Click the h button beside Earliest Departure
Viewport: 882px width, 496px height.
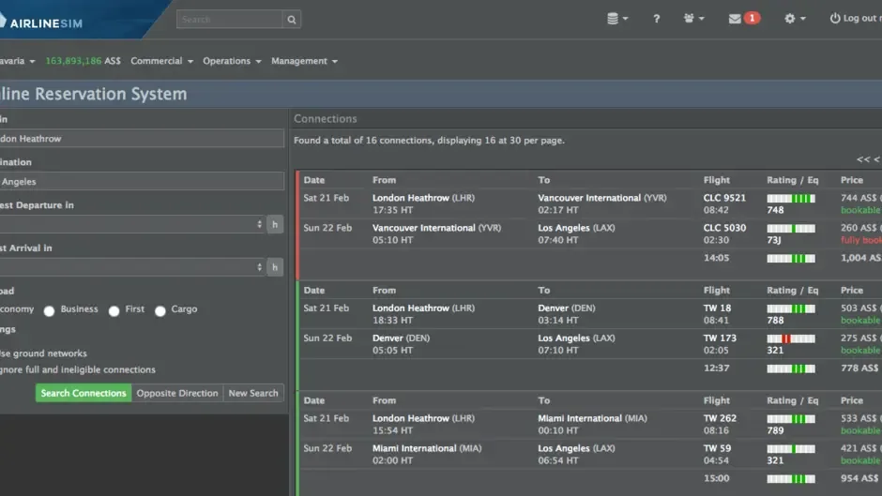pyautogui.click(x=275, y=224)
